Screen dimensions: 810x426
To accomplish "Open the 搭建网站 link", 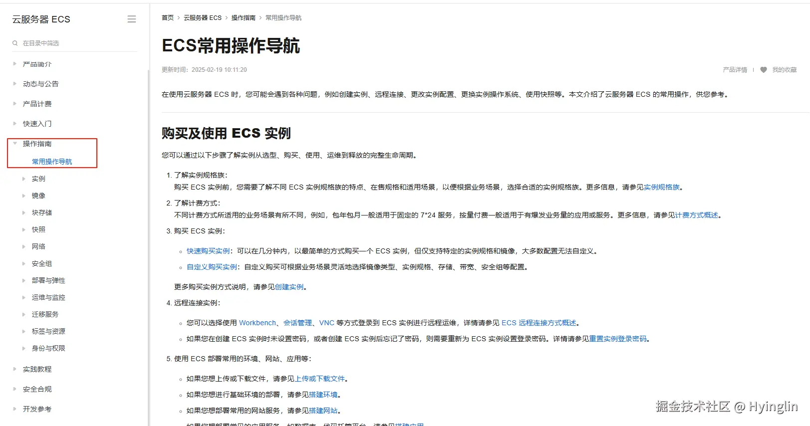I will pos(323,411).
